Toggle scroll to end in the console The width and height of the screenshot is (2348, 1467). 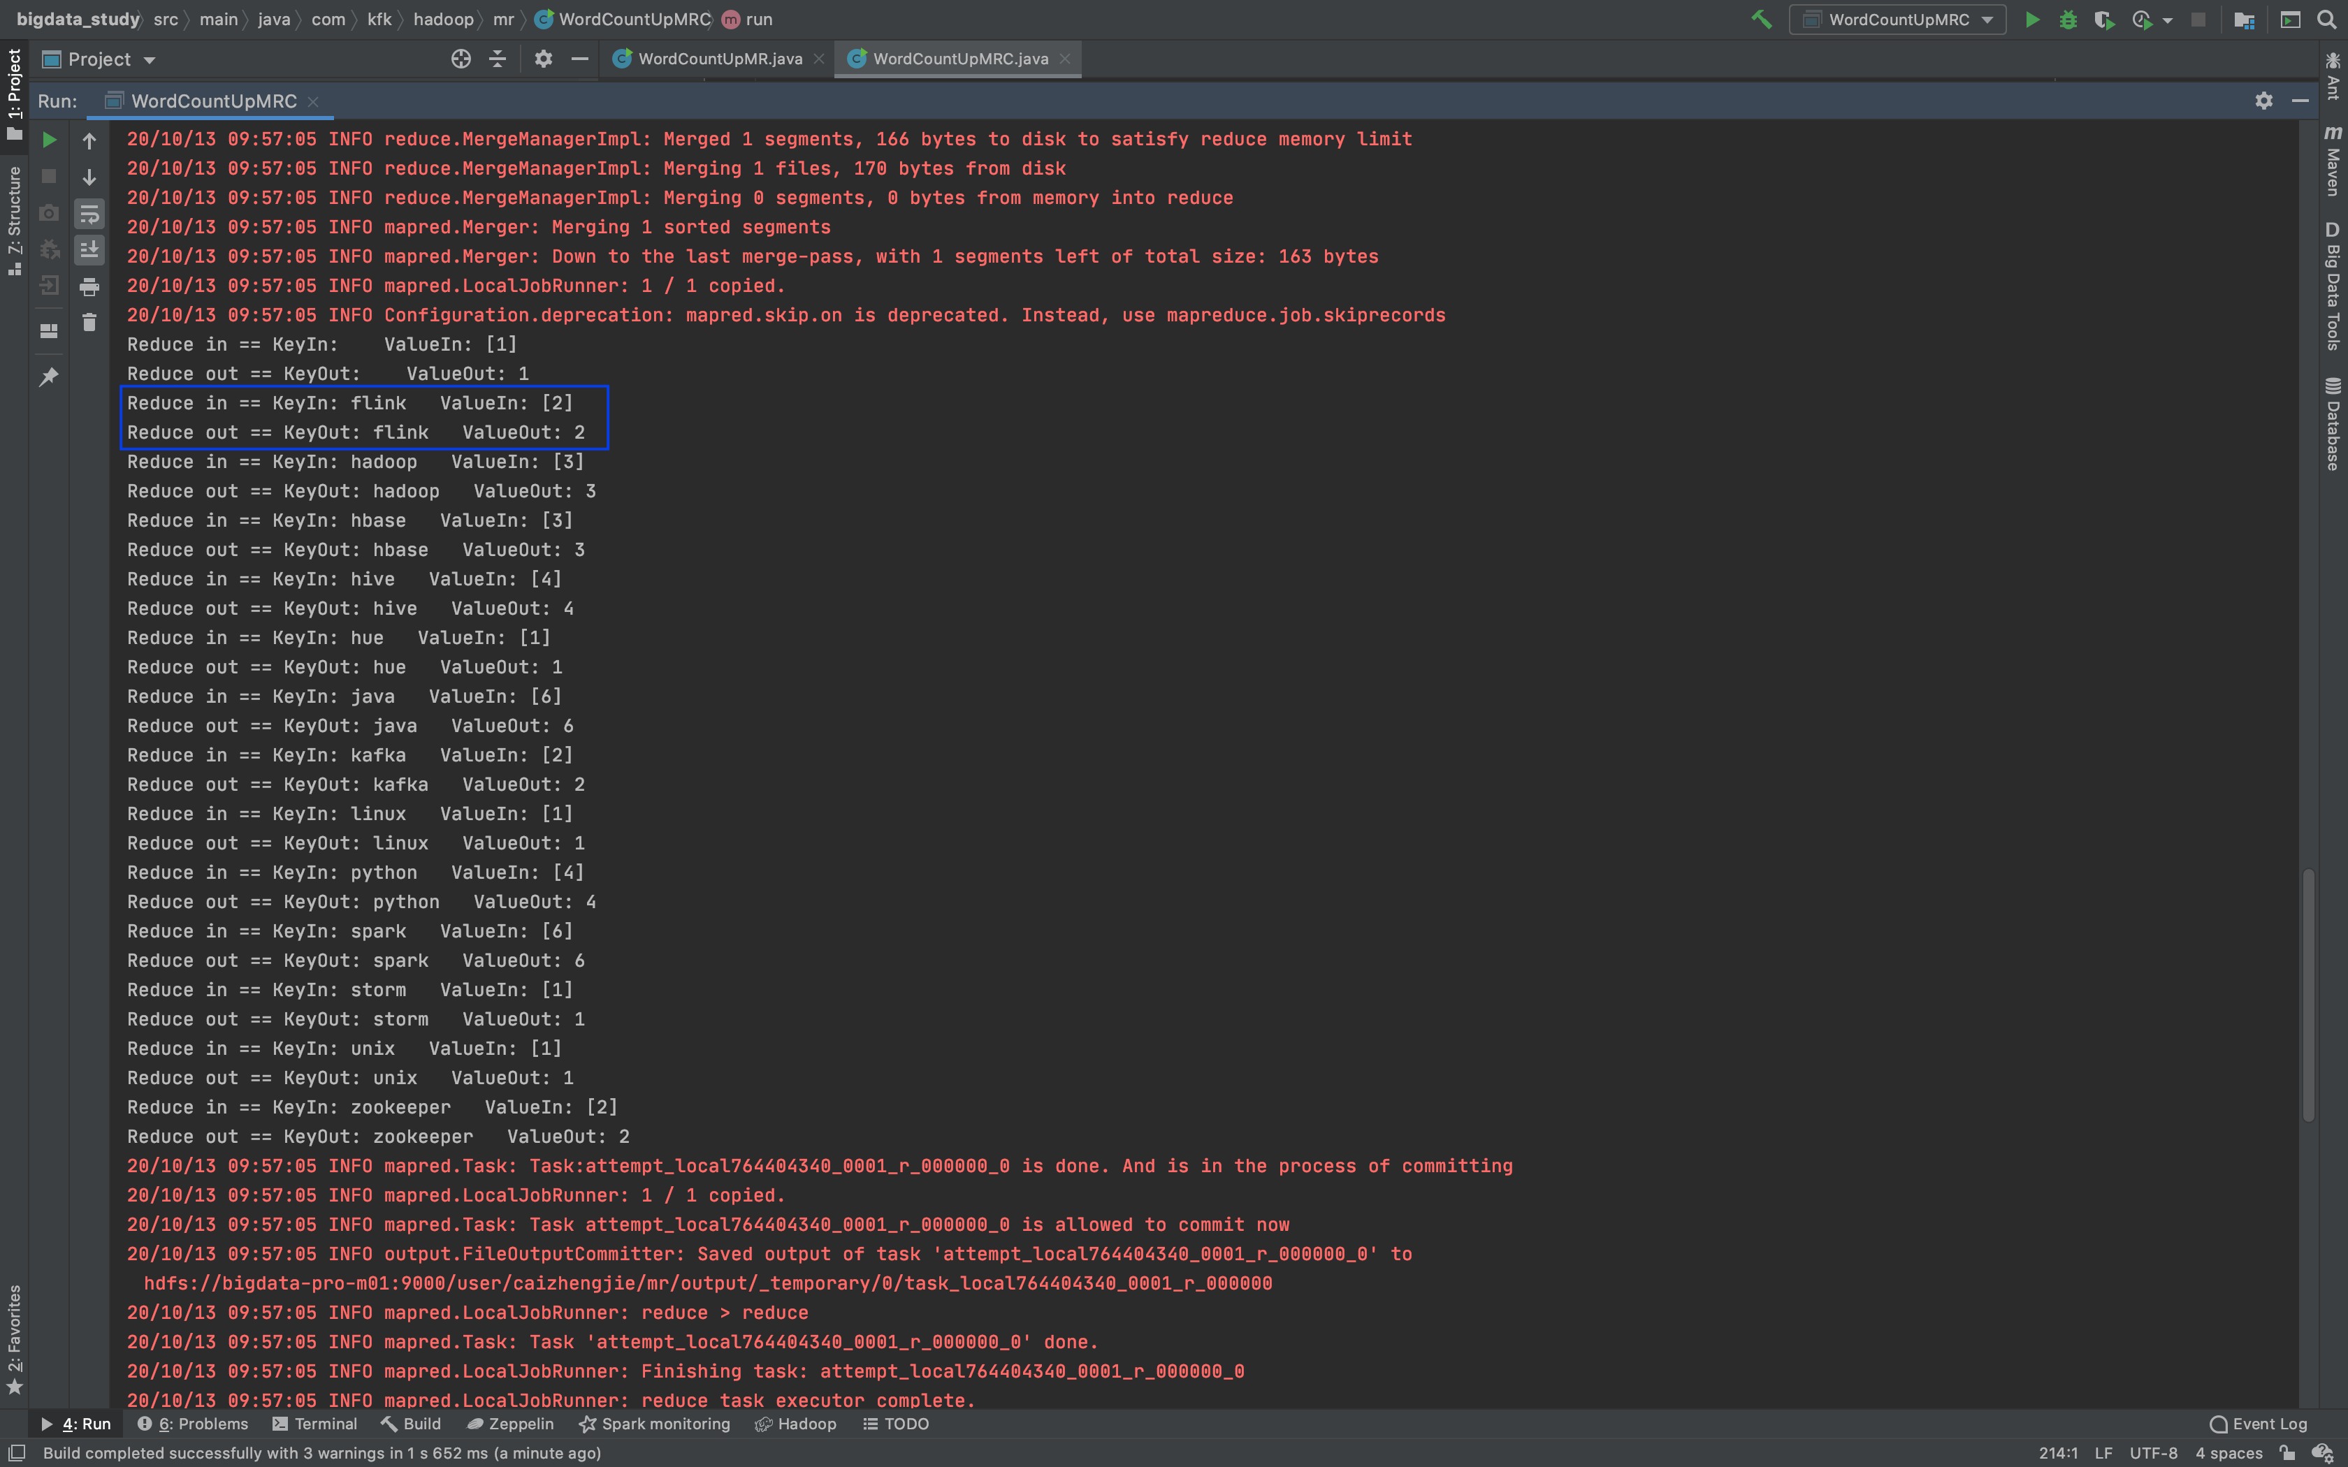pyautogui.click(x=90, y=250)
